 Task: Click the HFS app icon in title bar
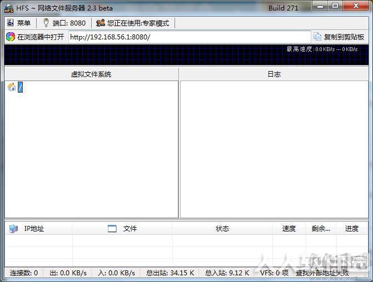click(x=9, y=8)
